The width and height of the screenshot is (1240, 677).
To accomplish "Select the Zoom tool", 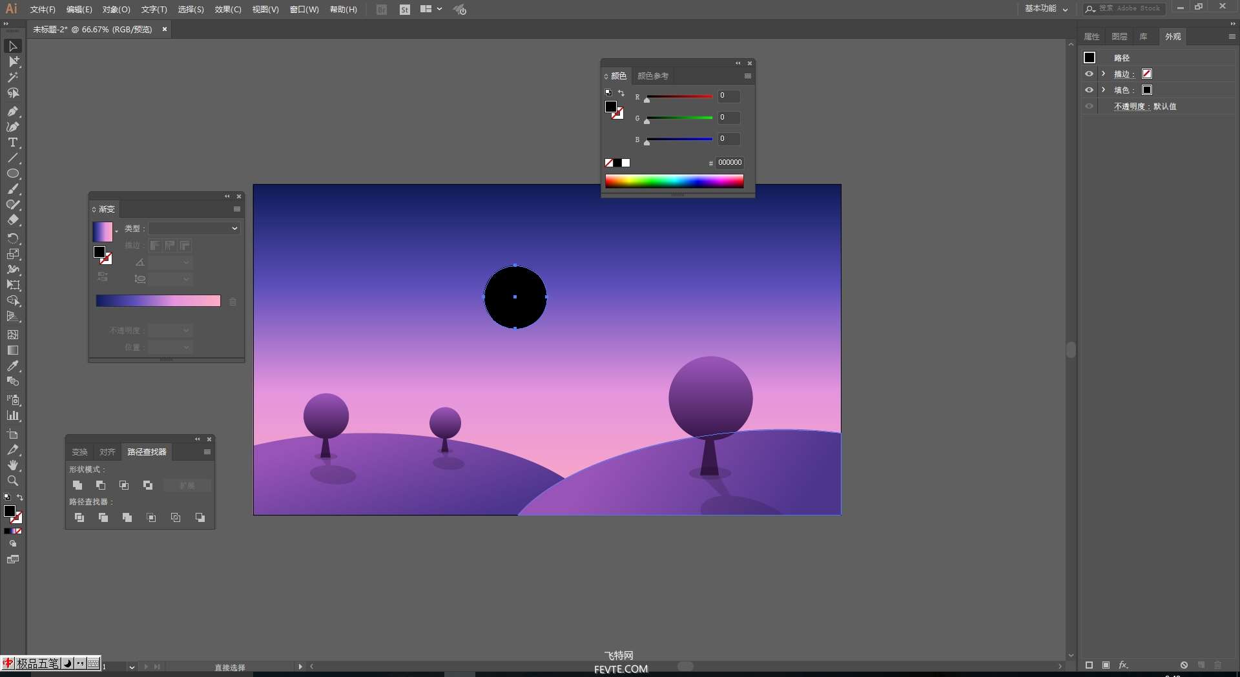I will point(13,481).
